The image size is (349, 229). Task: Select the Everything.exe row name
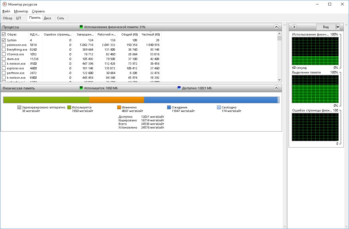pyautogui.click(x=17, y=50)
